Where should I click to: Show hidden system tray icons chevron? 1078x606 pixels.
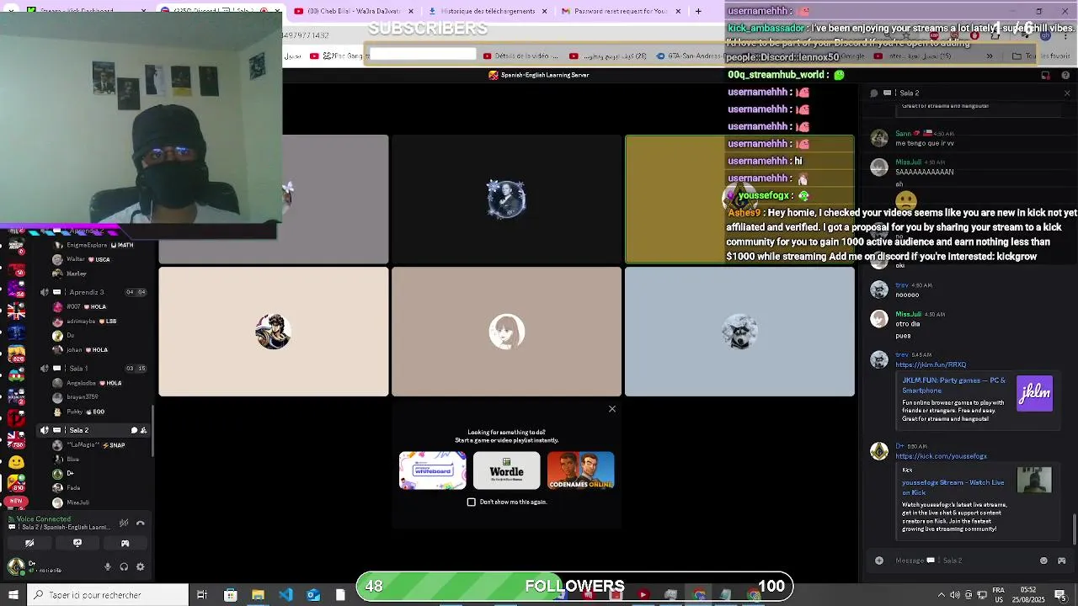pyautogui.click(x=941, y=595)
